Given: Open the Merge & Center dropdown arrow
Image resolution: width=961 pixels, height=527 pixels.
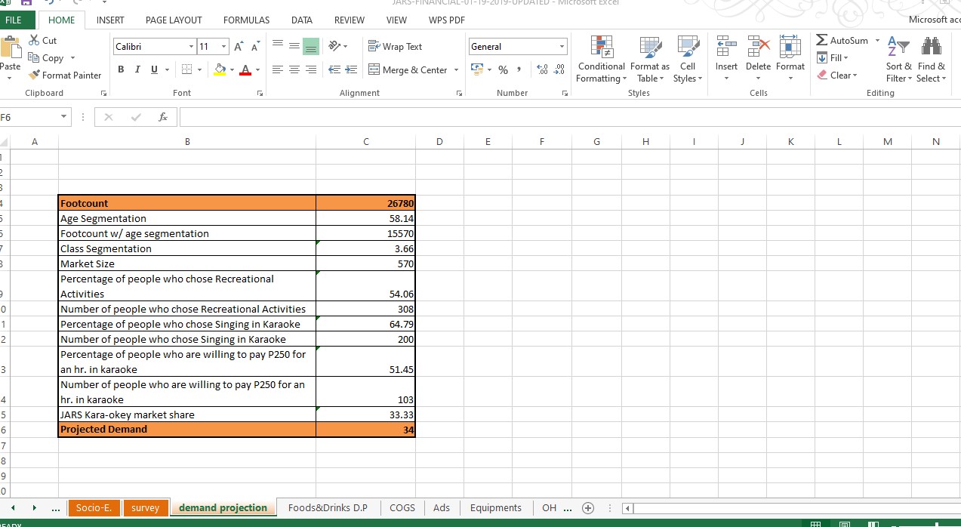Looking at the screenshot, I should [x=456, y=69].
